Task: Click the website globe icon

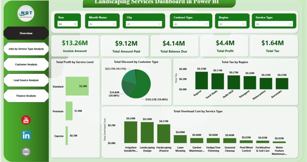Action: pos(26,151)
